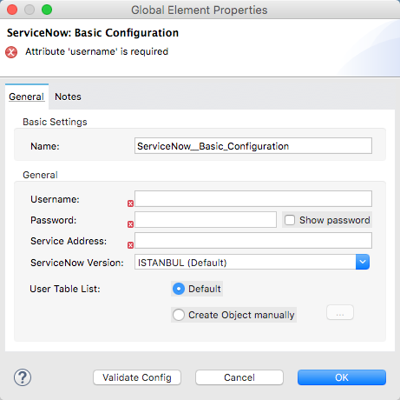Choose Create Object manually radio option
Screen dimensions: 400x400
pos(179,315)
